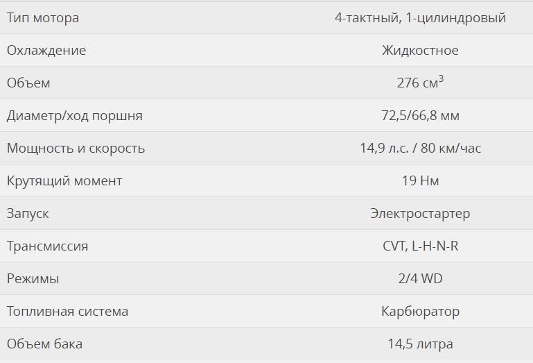This screenshot has width=533, height=363.
Task: Click the 'Диаметр/ход поршня' label
Action: click(x=75, y=116)
